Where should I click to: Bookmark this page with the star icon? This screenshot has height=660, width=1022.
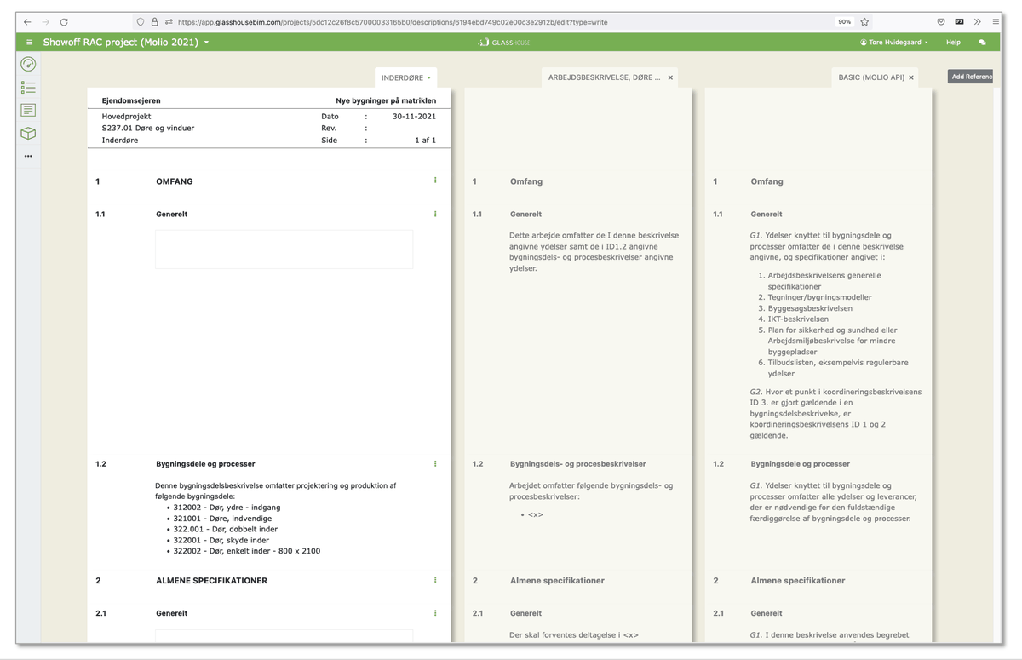point(864,21)
